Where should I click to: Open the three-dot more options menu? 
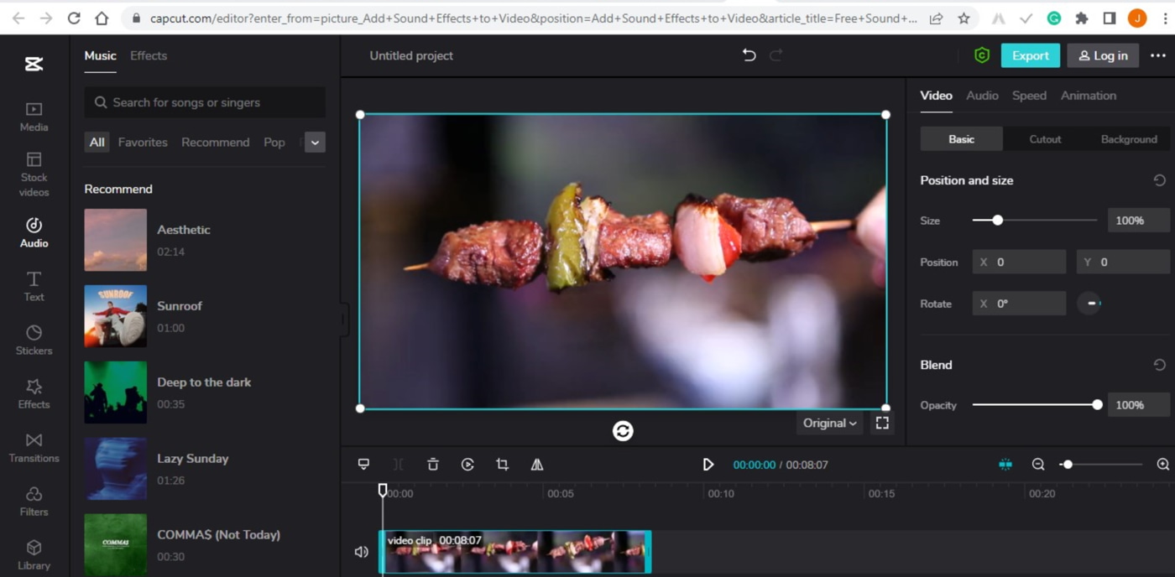pos(1158,55)
